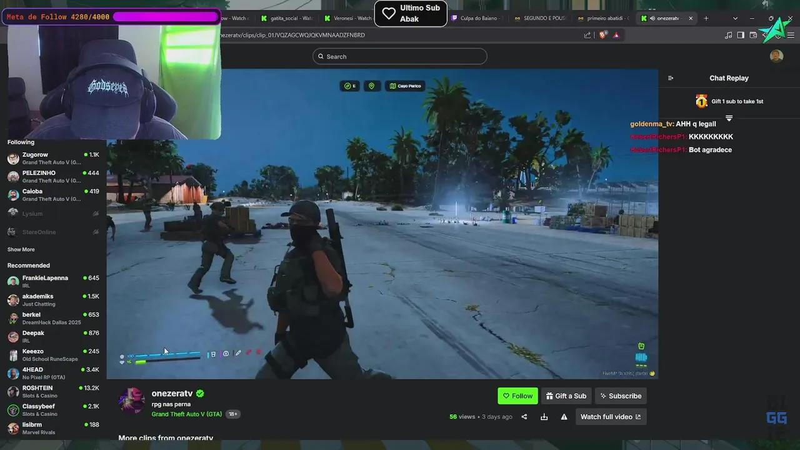Open the Brave wallet icon
The width and height of the screenshot is (800, 450).
(753, 35)
